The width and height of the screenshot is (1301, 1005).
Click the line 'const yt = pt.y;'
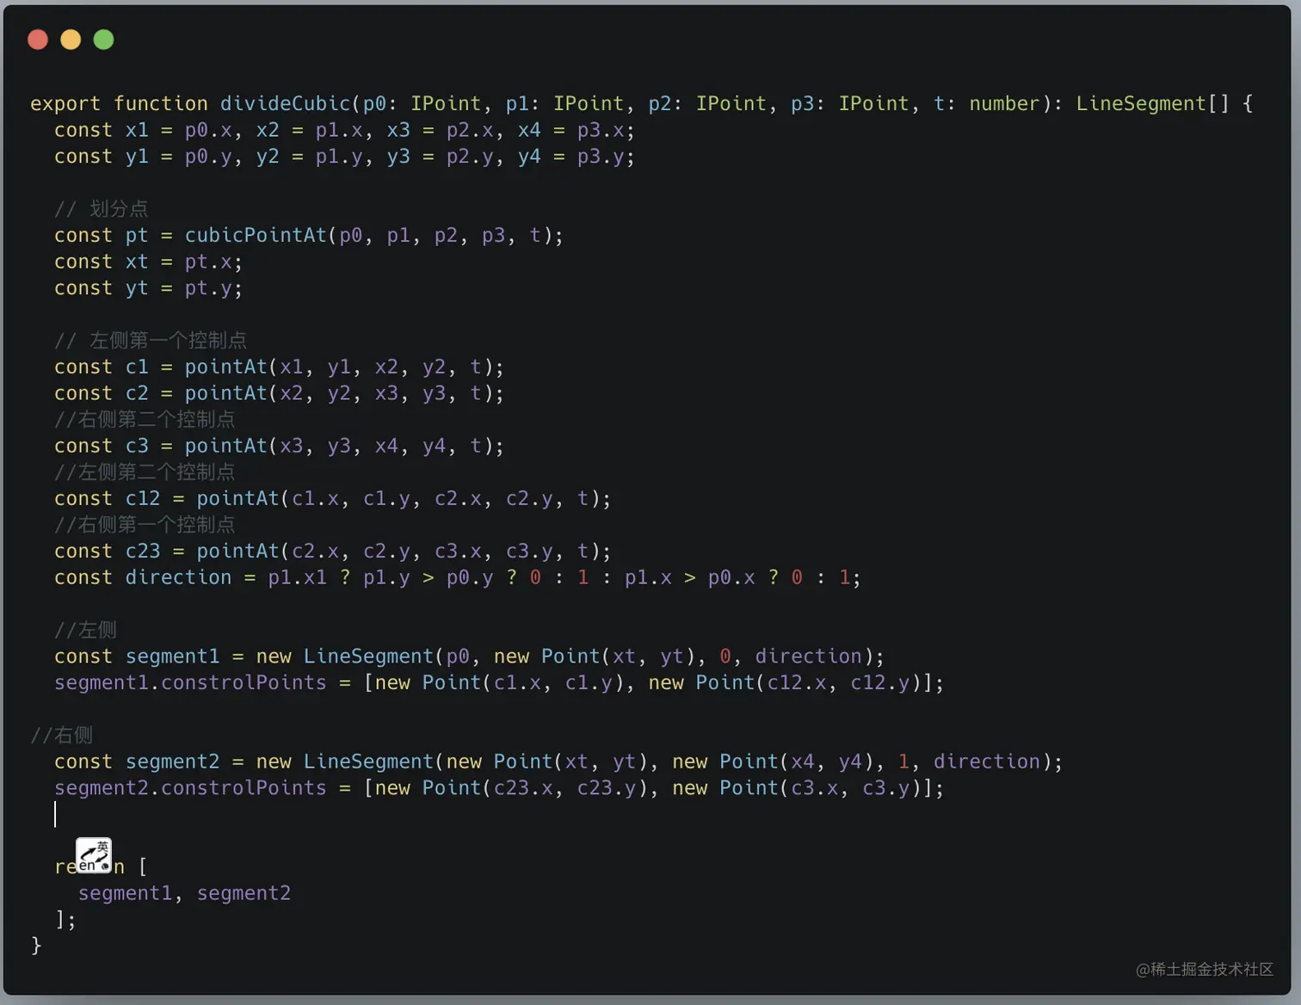(148, 288)
